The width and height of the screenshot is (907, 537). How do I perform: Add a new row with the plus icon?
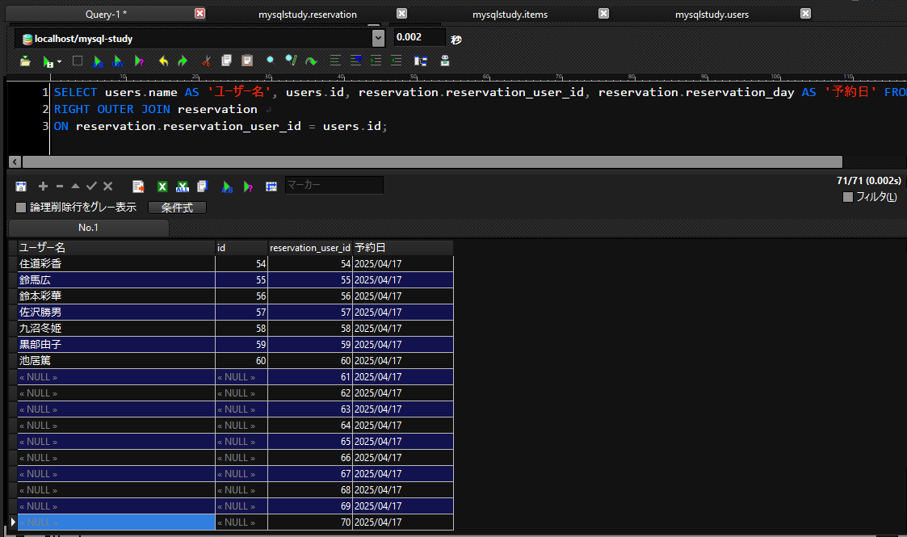tap(43, 186)
